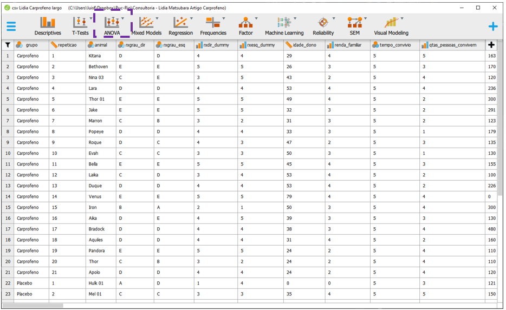Open the T-Tests analysis menu
Image resolution: width=506 pixels, height=310 pixels.
(x=80, y=25)
